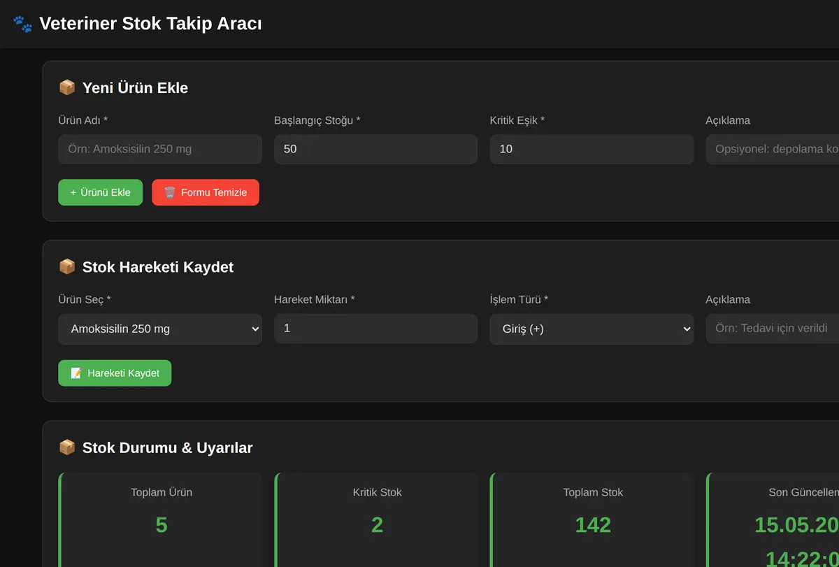839x567 pixels.
Task: Clear the form with Formu Temizle
Action: click(206, 192)
